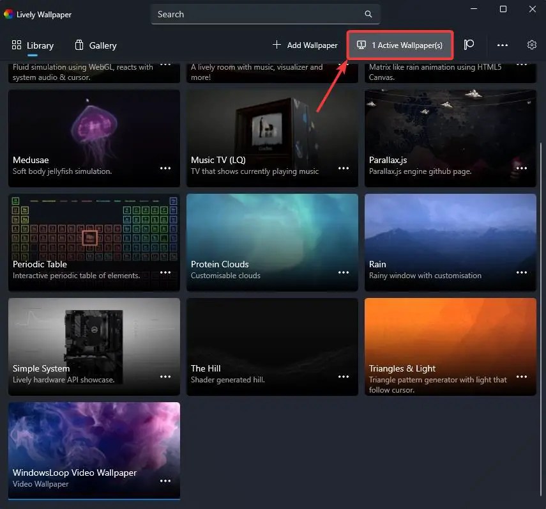Open options menu for WindowsLoop Video Wallpaper
The image size is (546, 509).
click(165, 481)
